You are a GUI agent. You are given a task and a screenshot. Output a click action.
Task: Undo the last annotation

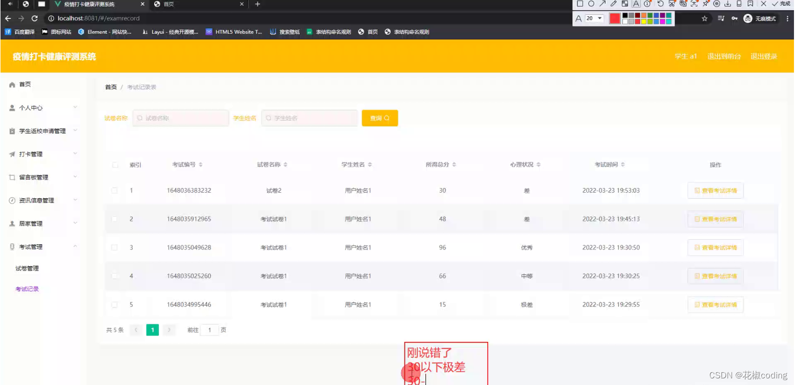pyautogui.click(x=659, y=4)
